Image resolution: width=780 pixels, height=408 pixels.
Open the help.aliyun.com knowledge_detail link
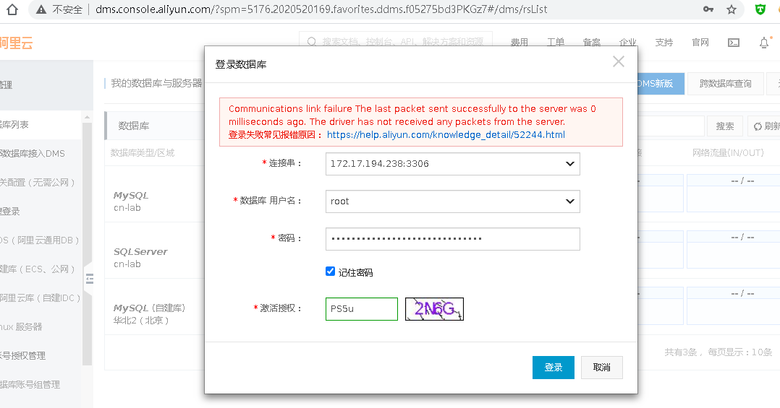click(446, 134)
